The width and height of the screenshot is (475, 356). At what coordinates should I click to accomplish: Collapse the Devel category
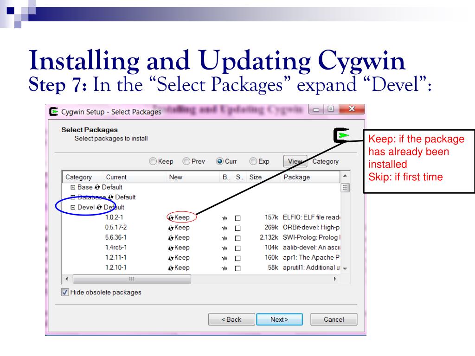[x=73, y=207]
